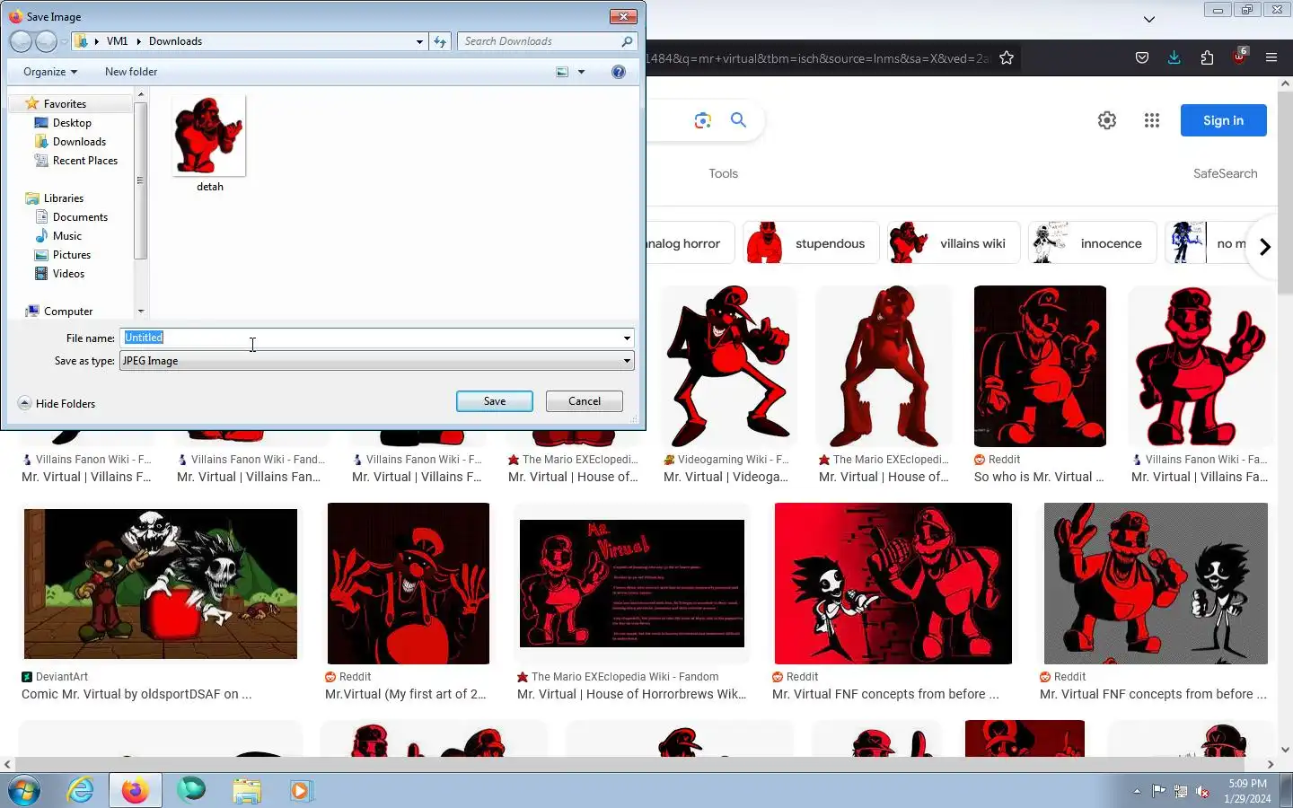1293x808 pixels.
Task: Open the help icon in the dialog toolbar
Action: pyautogui.click(x=619, y=72)
